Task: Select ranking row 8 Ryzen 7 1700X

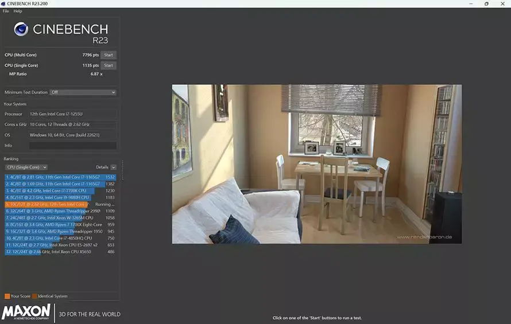Action: 60,225
